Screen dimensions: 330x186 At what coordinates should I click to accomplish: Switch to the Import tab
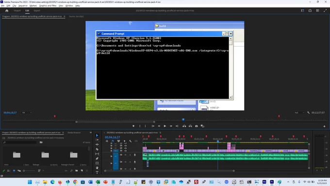(x=17, y=11)
